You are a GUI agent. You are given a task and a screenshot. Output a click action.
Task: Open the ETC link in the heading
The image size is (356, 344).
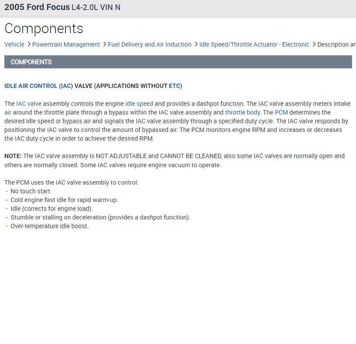(174, 86)
